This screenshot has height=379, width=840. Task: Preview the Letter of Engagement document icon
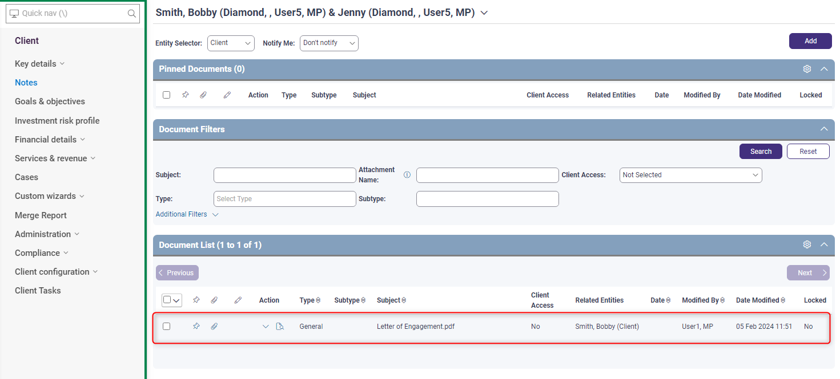coord(280,327)
